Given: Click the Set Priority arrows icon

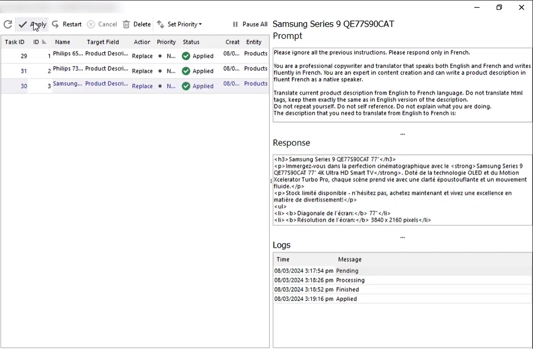Looking at the screenshot, I should click(x=160, y=24).
